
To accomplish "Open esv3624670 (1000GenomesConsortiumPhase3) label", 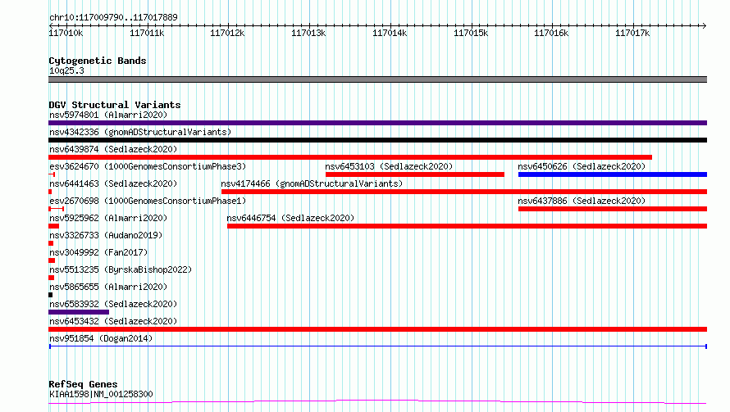I will (x=148, y=166).
